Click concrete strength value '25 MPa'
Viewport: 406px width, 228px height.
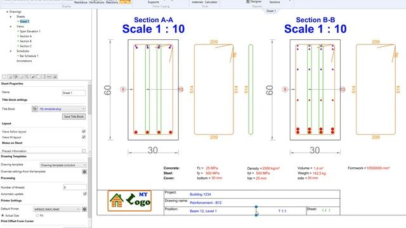click(x=212, y=168)
